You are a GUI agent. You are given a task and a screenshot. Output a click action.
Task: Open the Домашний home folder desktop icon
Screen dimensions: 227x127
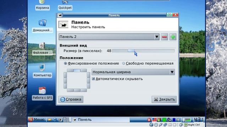(x=43, y=26)
